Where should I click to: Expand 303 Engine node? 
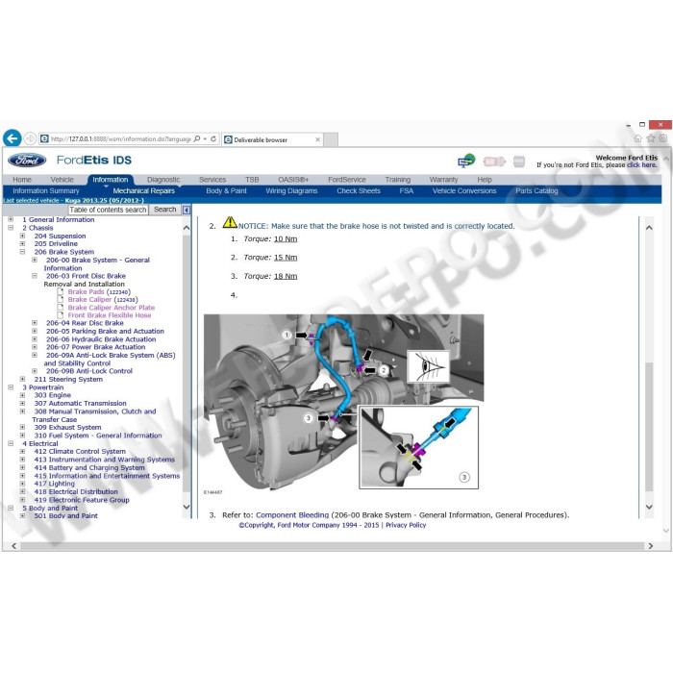[x=23, y=395]
